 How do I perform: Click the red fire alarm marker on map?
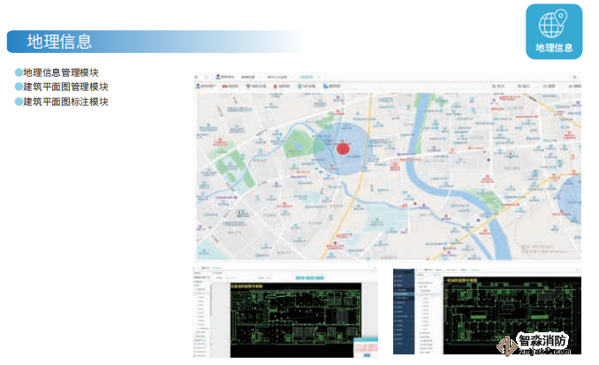[343, 148]
